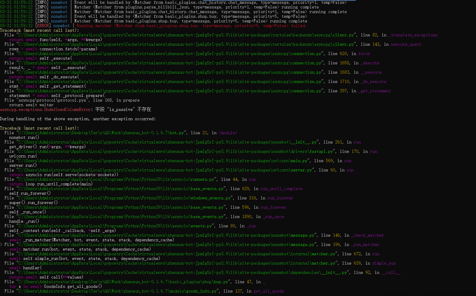Click the 'return await waiter' code line
This screenshot has height=296, width=476.
tap(31, 105)
